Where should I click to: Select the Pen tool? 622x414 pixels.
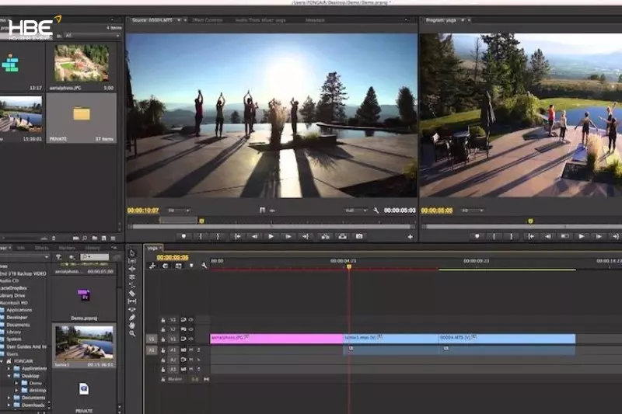(132, 318)
